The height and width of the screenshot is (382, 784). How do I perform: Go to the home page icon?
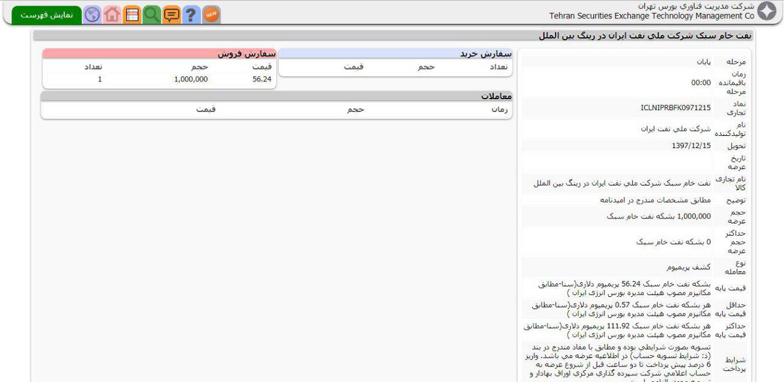coord(112,15)
